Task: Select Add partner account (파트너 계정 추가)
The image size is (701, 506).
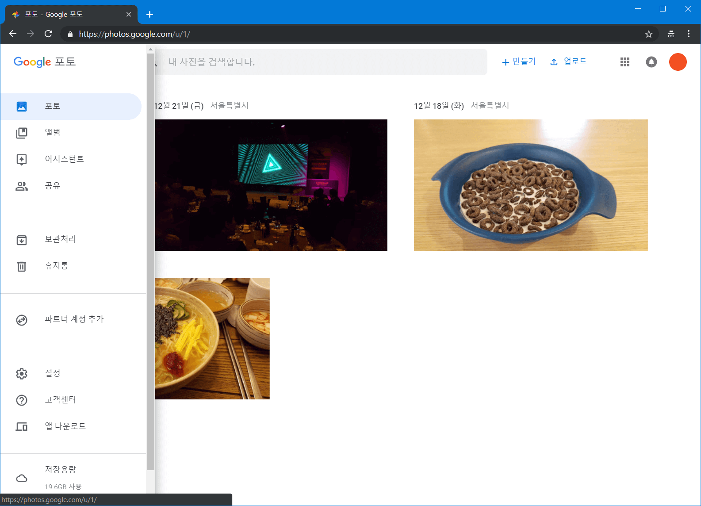Action: pos(74,319)
